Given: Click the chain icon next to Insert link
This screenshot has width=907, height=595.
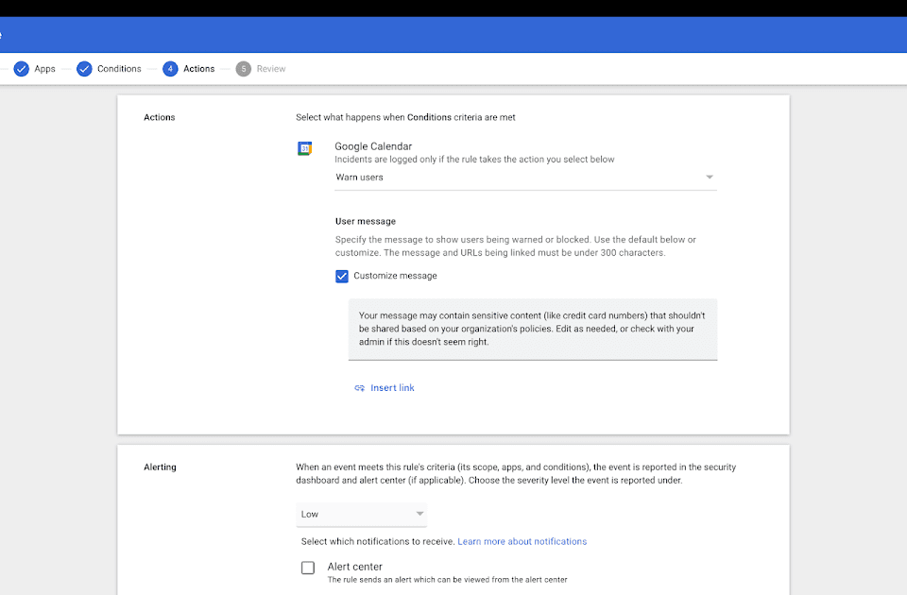Looking at the screenshot, I should 359,388.
